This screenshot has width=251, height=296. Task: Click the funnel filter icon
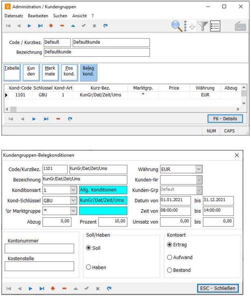click(x=203, y=26)
